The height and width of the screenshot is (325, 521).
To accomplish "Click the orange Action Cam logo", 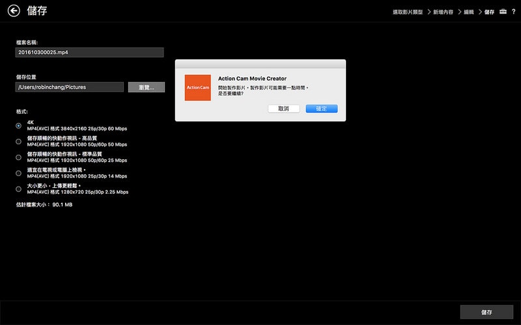I will (x=197, y=87).
